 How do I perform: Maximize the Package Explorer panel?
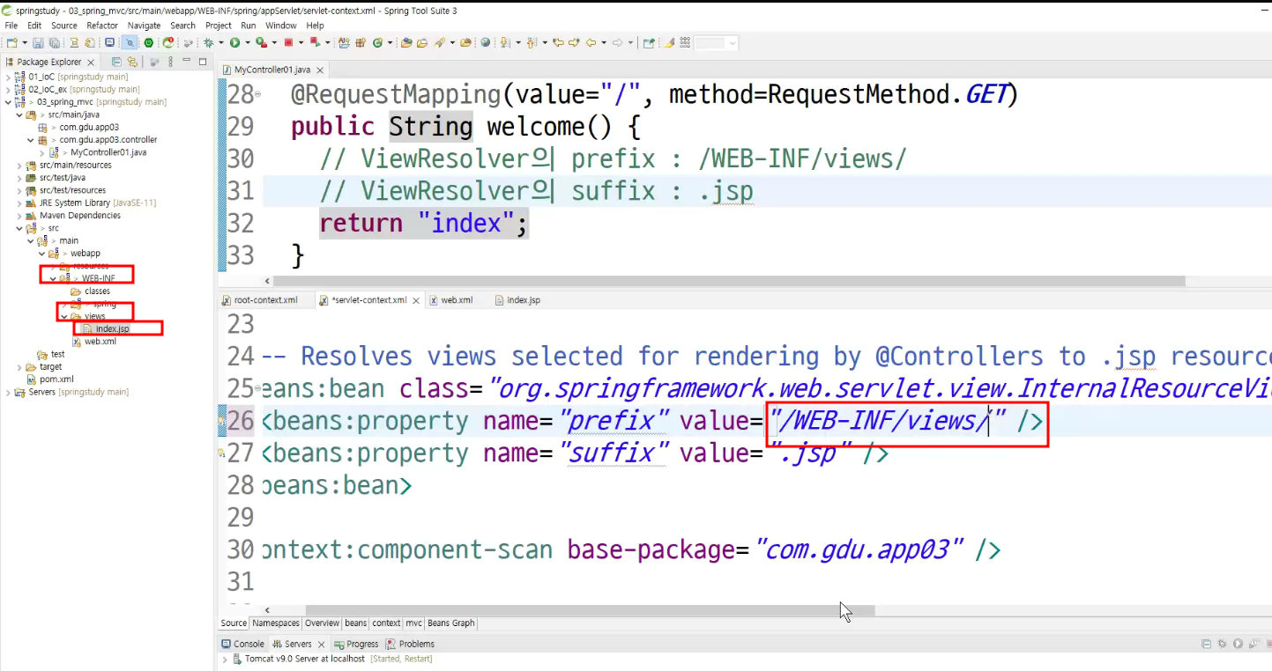(x=203, y=62)
